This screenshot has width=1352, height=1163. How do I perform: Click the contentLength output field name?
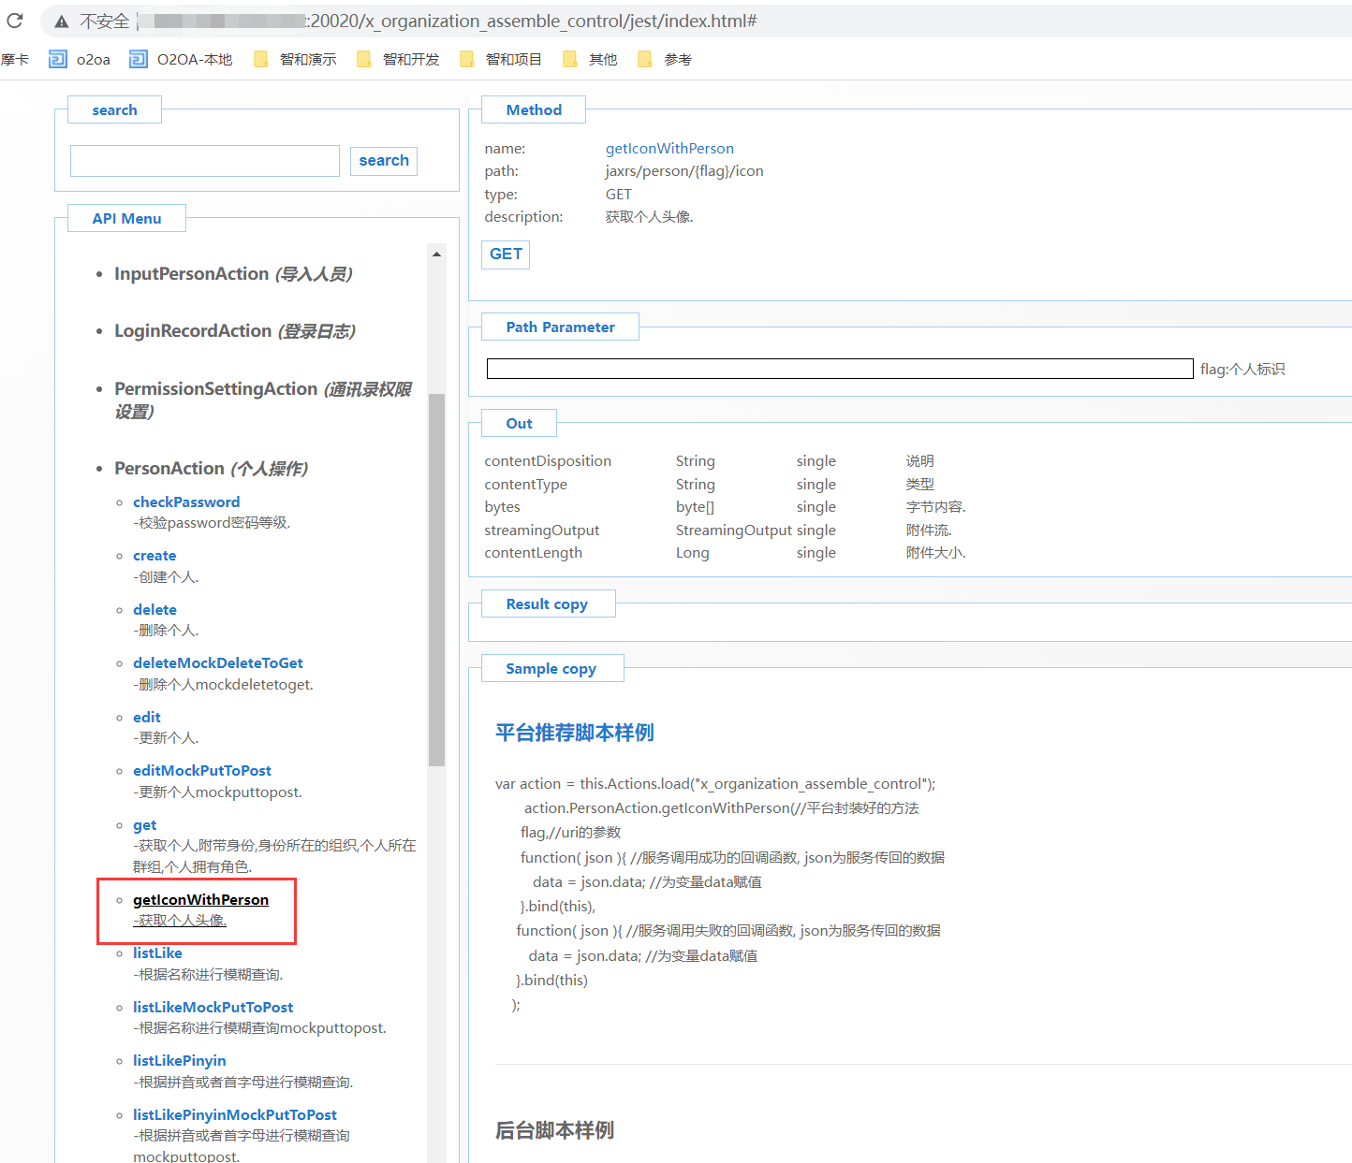[x=534, y=553]
